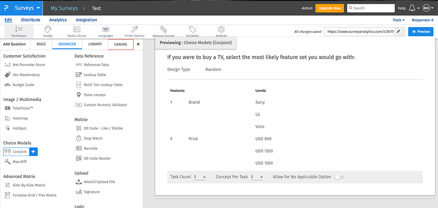Click the USD 1200 level
The image size is (438, 208).
tap(264, 151)
